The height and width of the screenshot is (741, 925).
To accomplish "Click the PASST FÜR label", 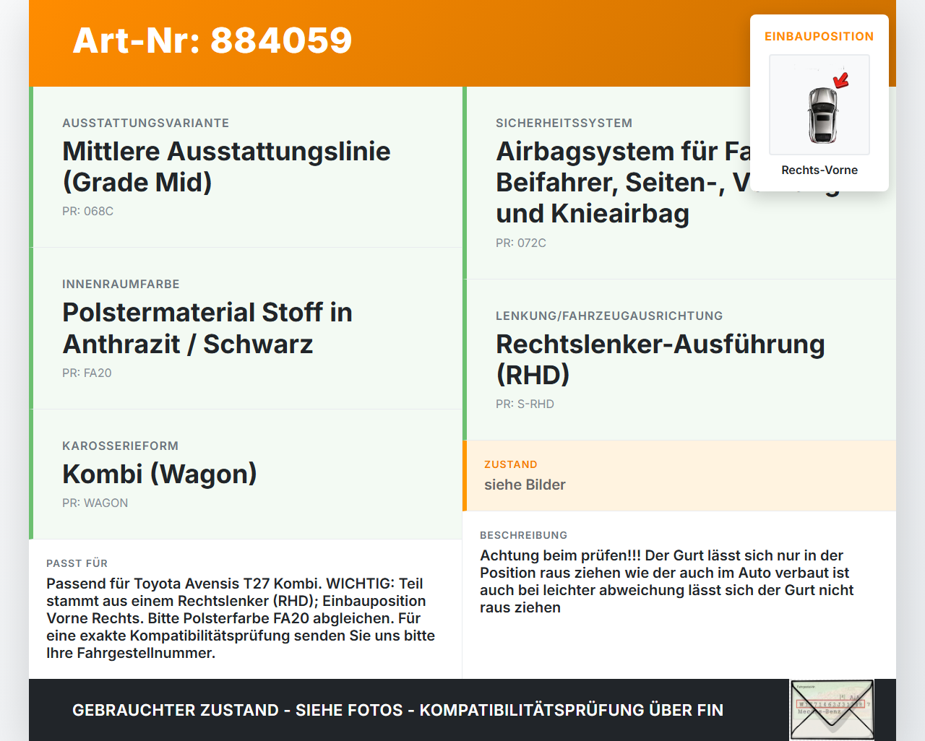I will pyautogui.click(x=77, y=563).
